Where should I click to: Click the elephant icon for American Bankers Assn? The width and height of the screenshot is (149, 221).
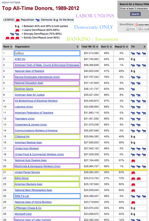pyautogui.click(x=133, y=185)
